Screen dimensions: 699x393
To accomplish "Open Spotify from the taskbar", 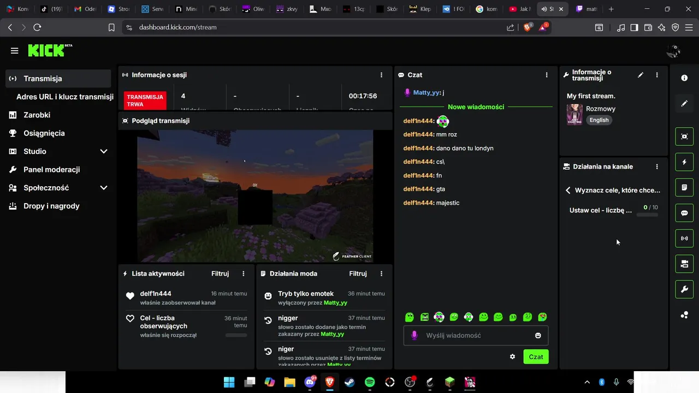I will tap(370, 382).
